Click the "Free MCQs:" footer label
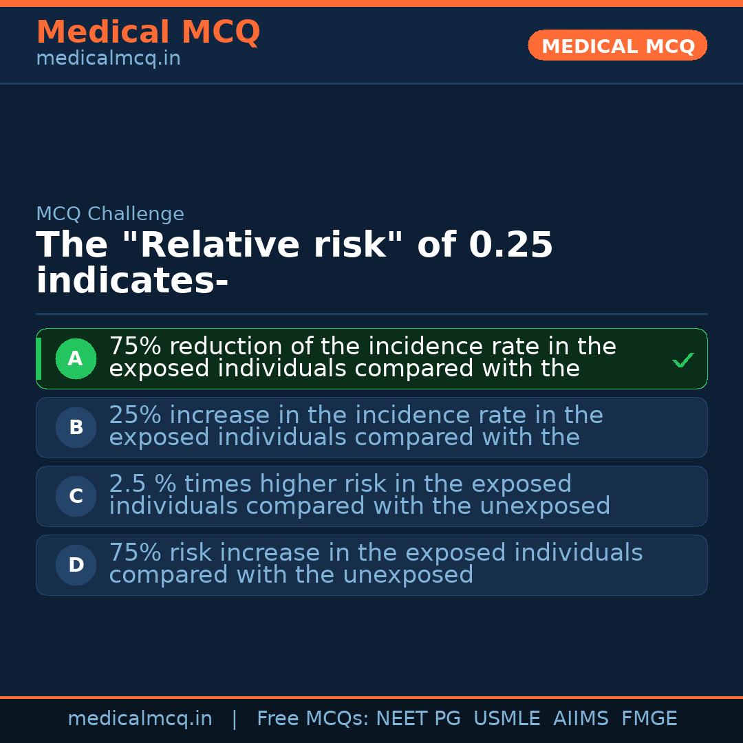The width and height of the screenshot is (743, 743). pyautogui.click(x=313, y=719)
